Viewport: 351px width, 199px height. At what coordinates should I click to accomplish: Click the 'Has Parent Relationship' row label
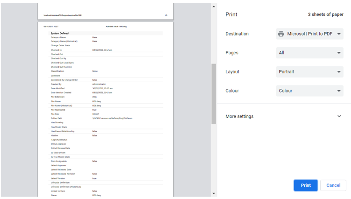click(63, 131)
